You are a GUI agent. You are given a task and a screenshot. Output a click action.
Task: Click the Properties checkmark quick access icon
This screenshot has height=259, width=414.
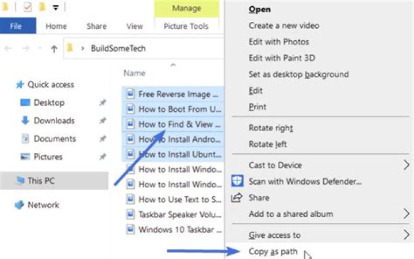28,7
